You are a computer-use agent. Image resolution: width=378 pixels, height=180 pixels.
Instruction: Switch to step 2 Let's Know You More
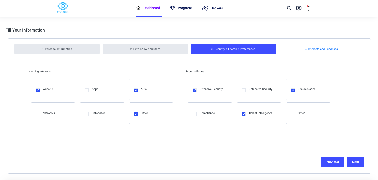[145, 49]
